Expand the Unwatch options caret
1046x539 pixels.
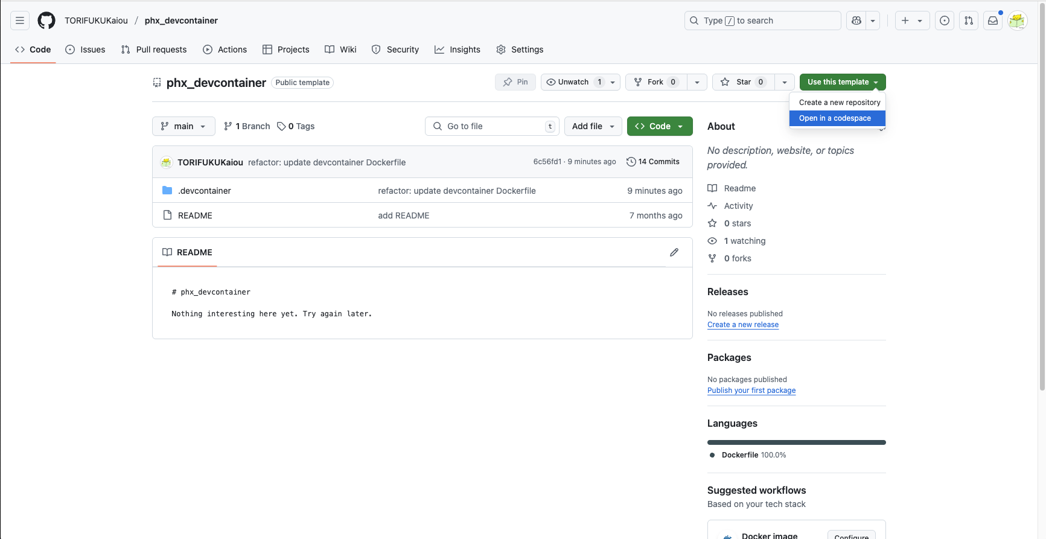pyautogui.click(x=613, y=82)
